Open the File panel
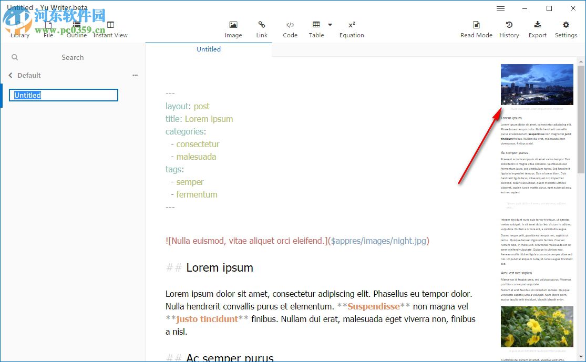This screenshot has width=586, height=362. 48,28
